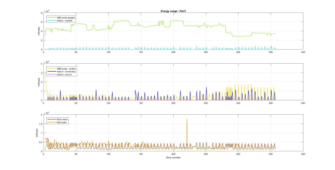Click the middle plot's 'mAmps' y-axis label

click(39, 82)
